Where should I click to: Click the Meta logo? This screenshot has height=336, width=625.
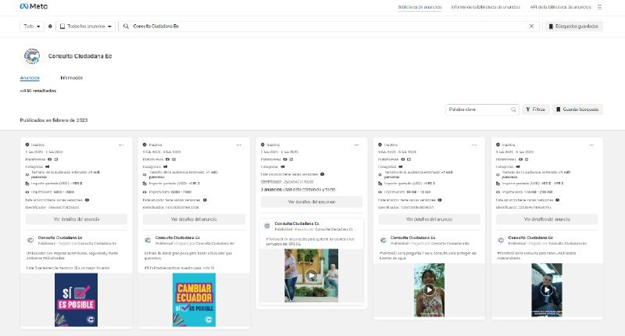(34, 6)
